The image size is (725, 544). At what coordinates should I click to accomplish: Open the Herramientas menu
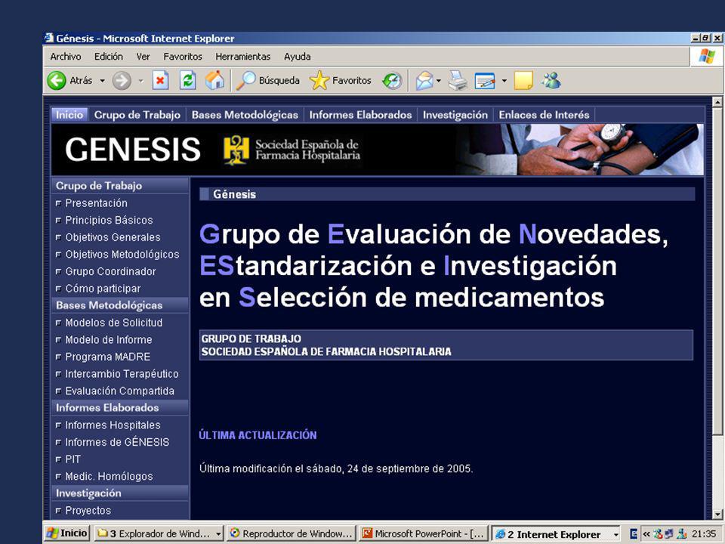pos(242,57)
